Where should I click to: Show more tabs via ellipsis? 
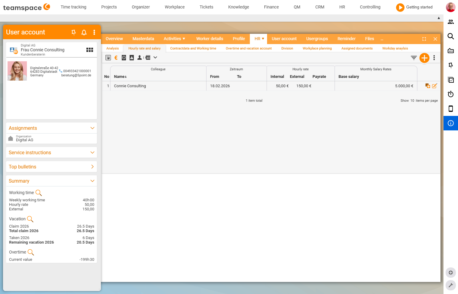382,39
